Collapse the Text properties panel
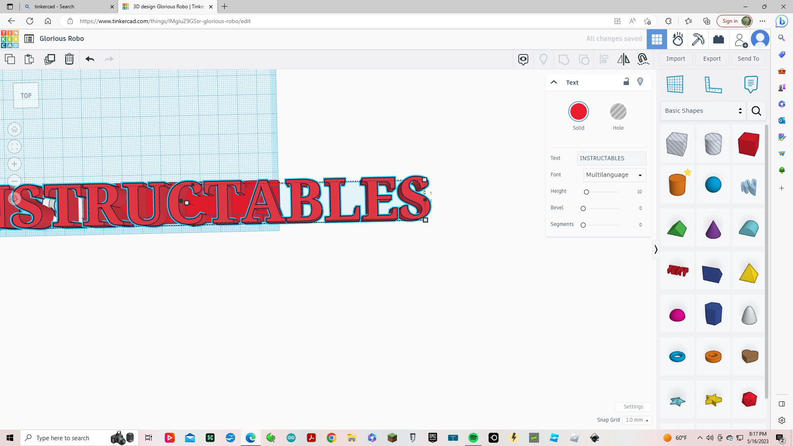Screen dimensions: 793x446 coord(553,82)
